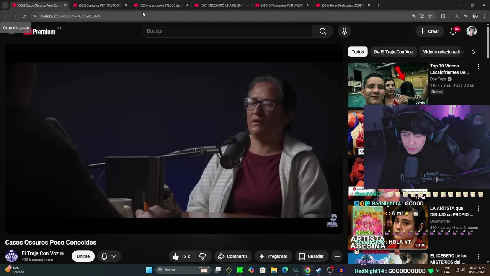Open new browser tab with plus button
This screenshot has width=490, height=276.
378,5
